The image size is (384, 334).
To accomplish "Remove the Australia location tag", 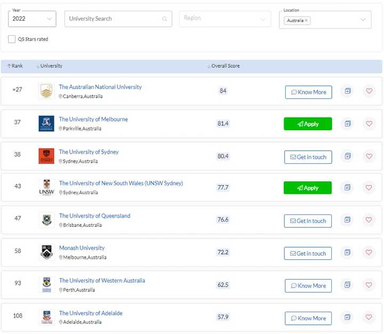I will [306, 20].
